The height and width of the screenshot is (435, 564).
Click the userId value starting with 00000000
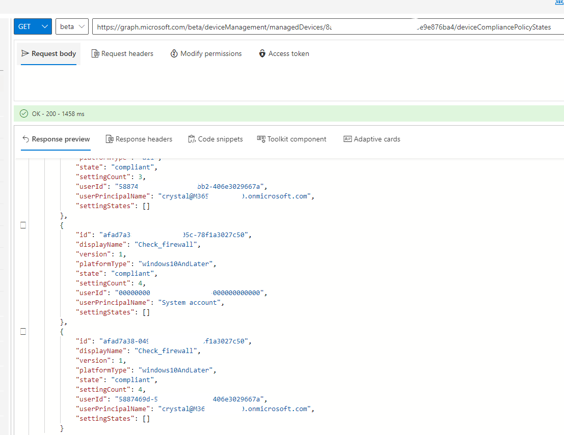[189, 293]
